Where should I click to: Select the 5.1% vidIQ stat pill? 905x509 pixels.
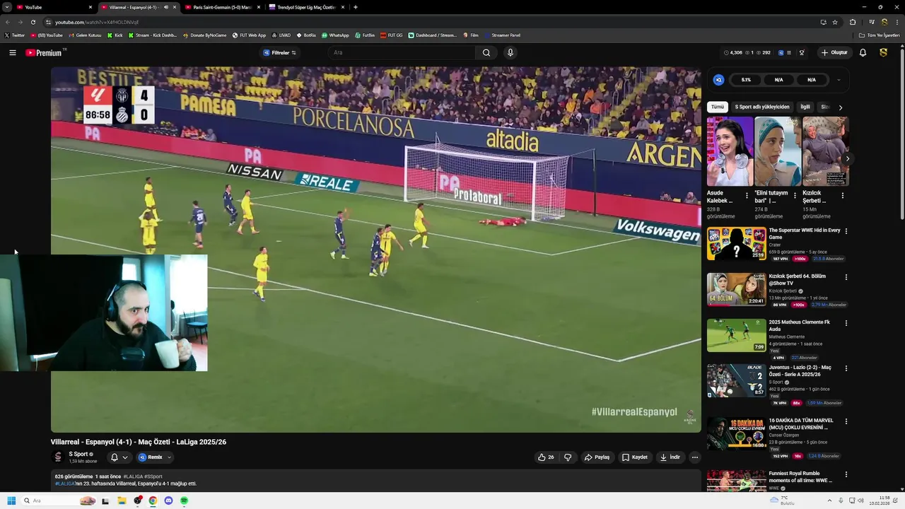[746, 80]
